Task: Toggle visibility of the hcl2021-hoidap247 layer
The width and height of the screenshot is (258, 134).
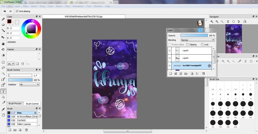Action: click(x=170, y=66)
